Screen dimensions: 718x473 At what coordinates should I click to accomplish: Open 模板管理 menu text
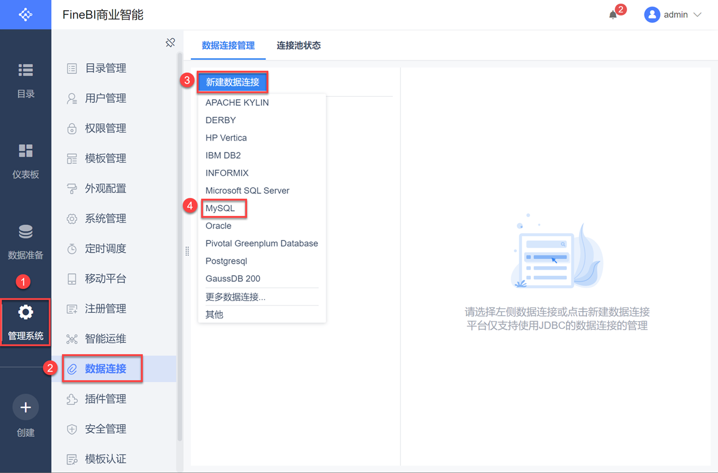coord(106,158)
